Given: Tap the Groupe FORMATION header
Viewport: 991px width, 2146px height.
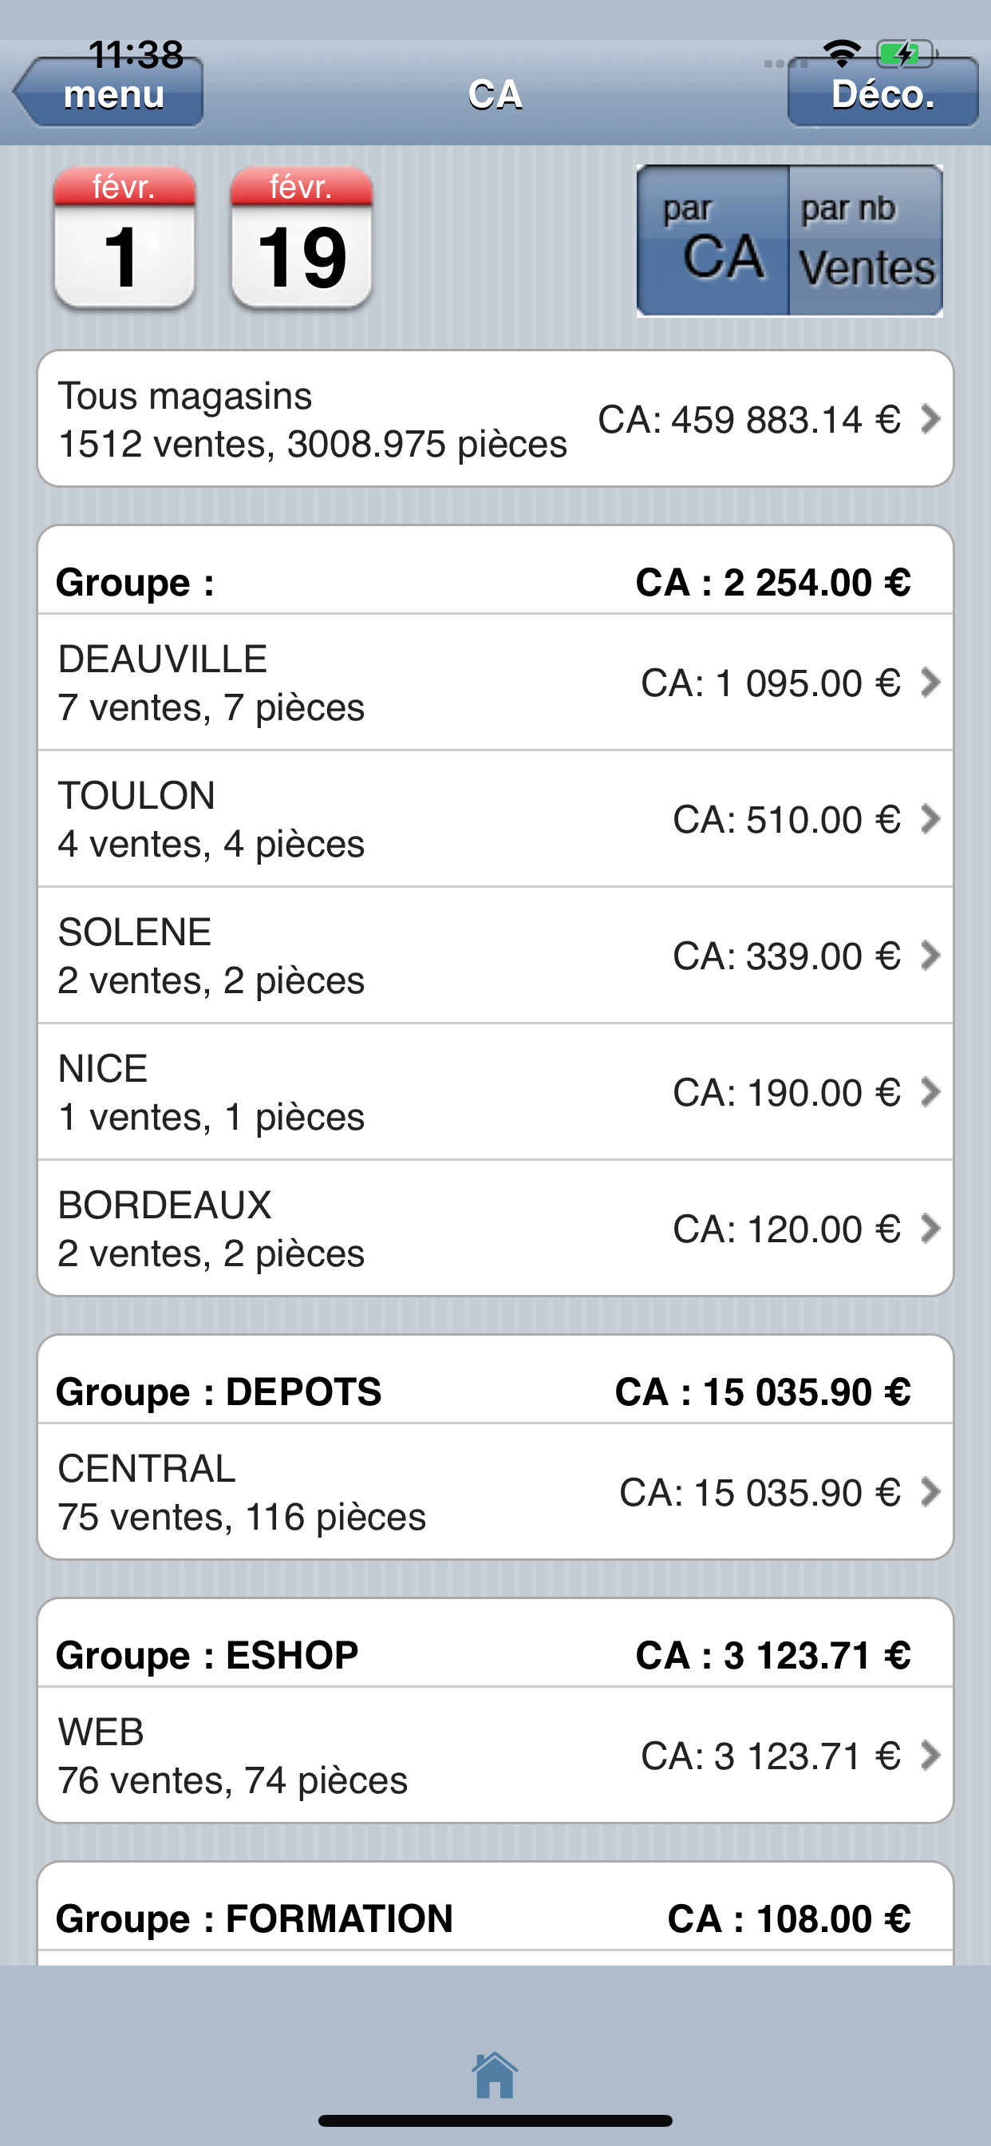Looking at the screenshot, I should tap(495, 1918).
